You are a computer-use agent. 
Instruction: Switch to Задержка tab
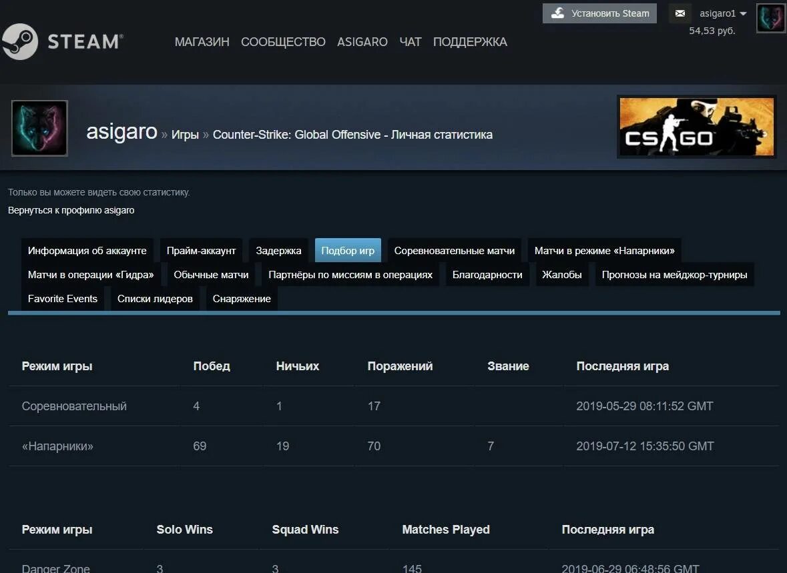278,250
